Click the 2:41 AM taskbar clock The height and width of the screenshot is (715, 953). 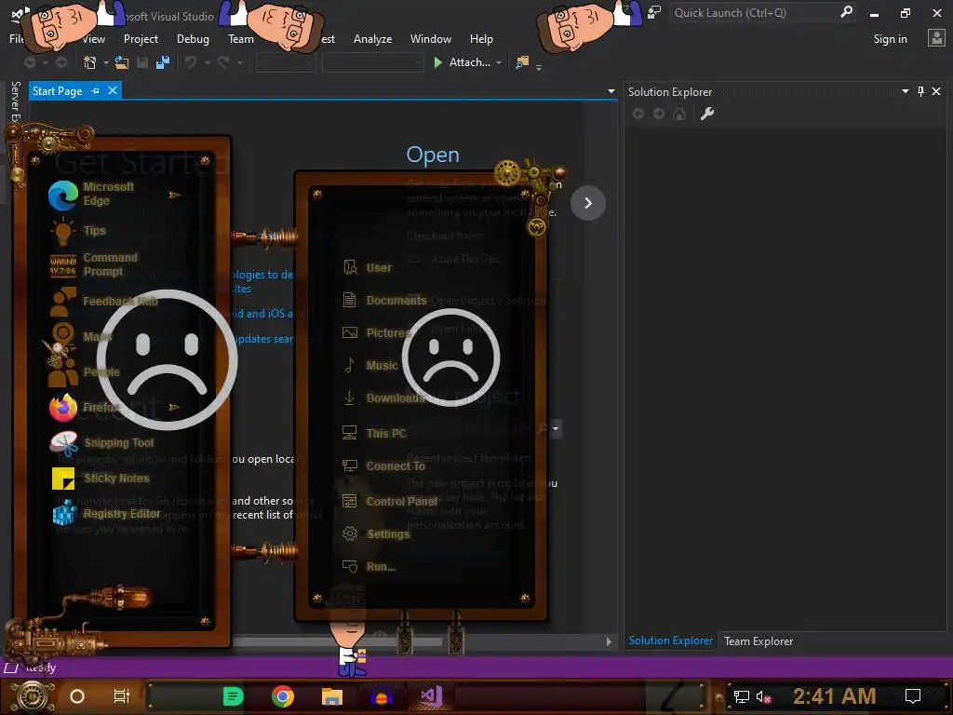click(834, 696)
